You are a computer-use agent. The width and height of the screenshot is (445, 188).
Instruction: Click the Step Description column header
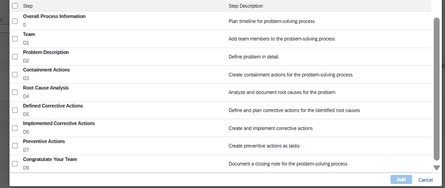[246, 6]
